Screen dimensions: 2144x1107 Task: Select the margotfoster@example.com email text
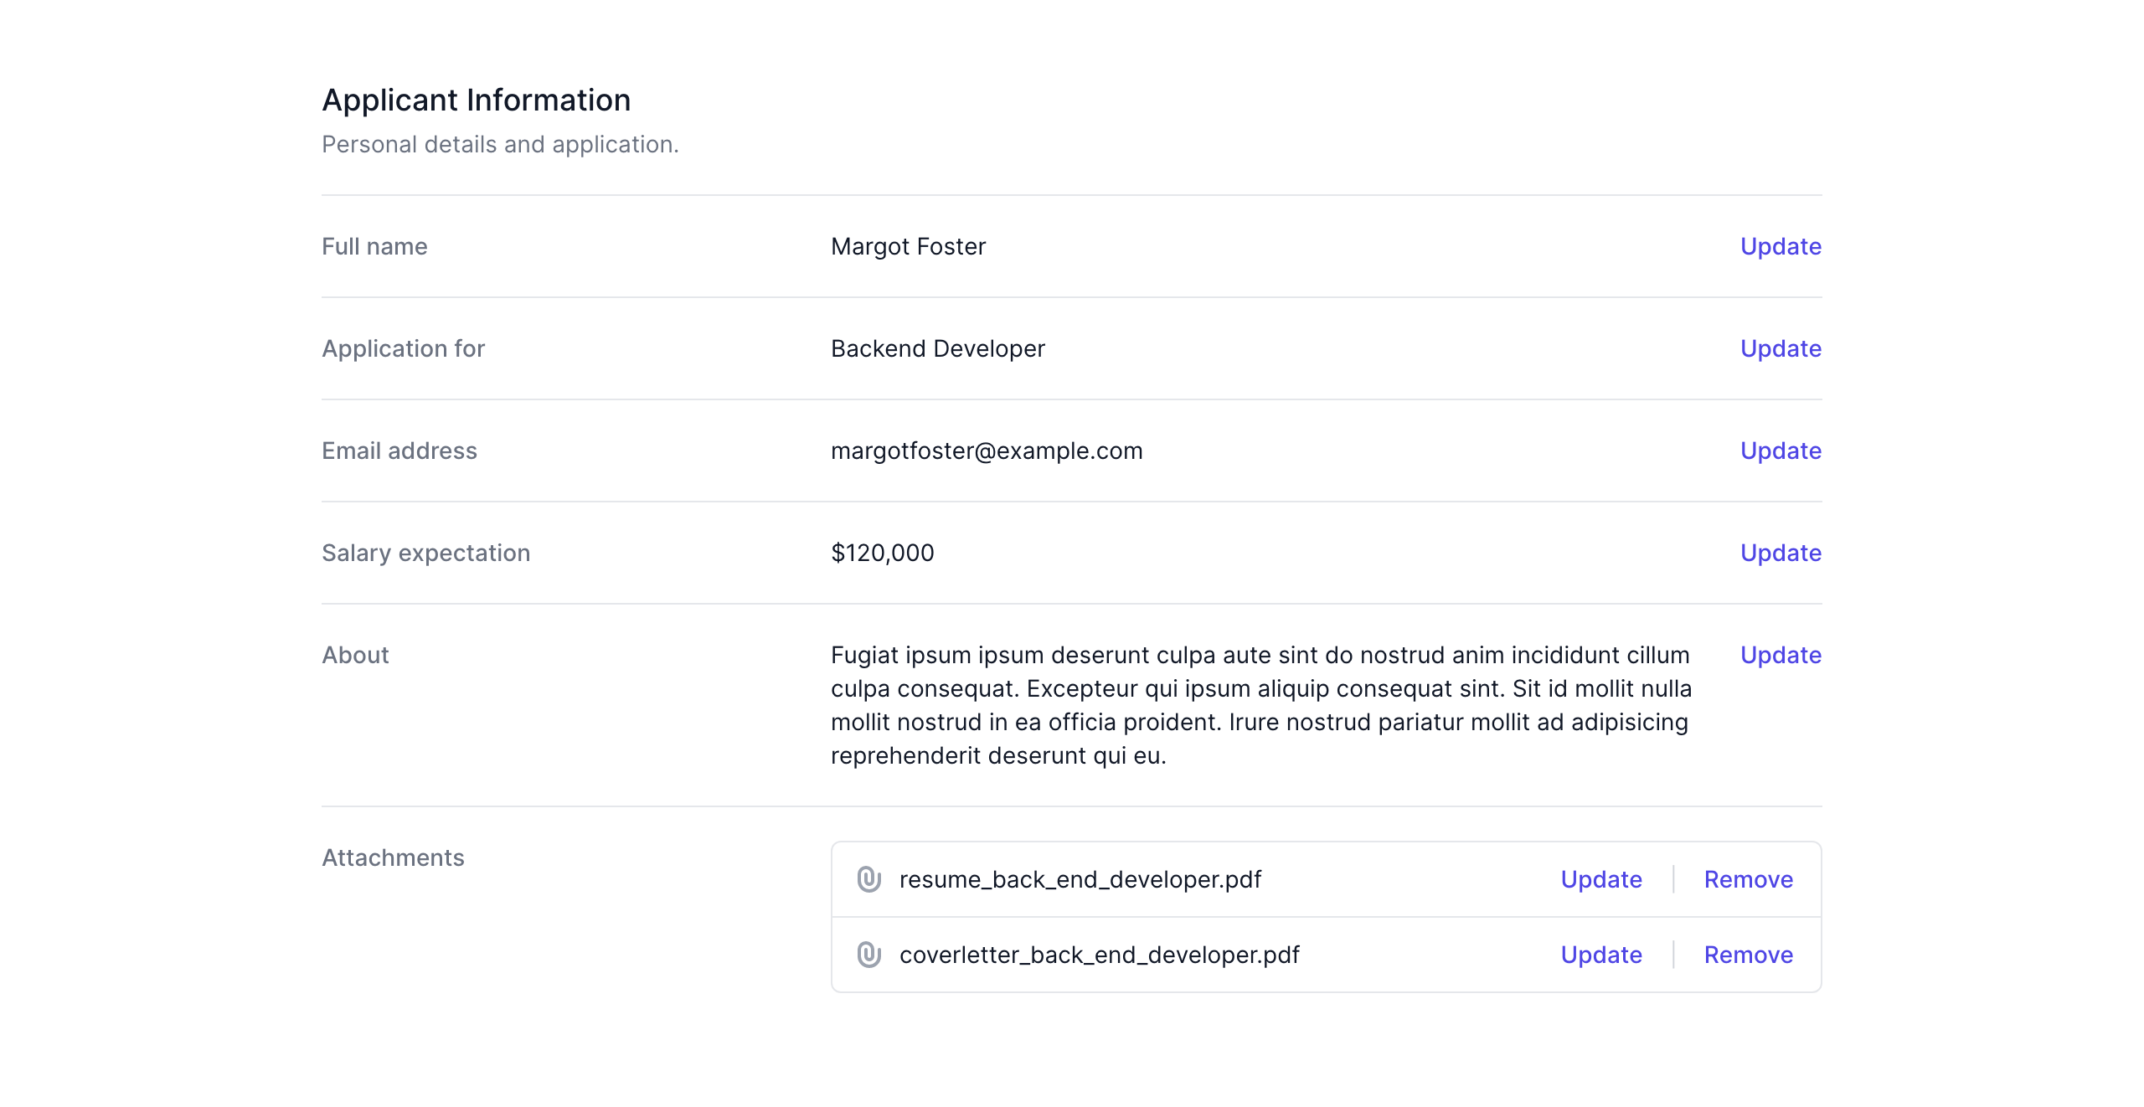(x=986, y=451)
